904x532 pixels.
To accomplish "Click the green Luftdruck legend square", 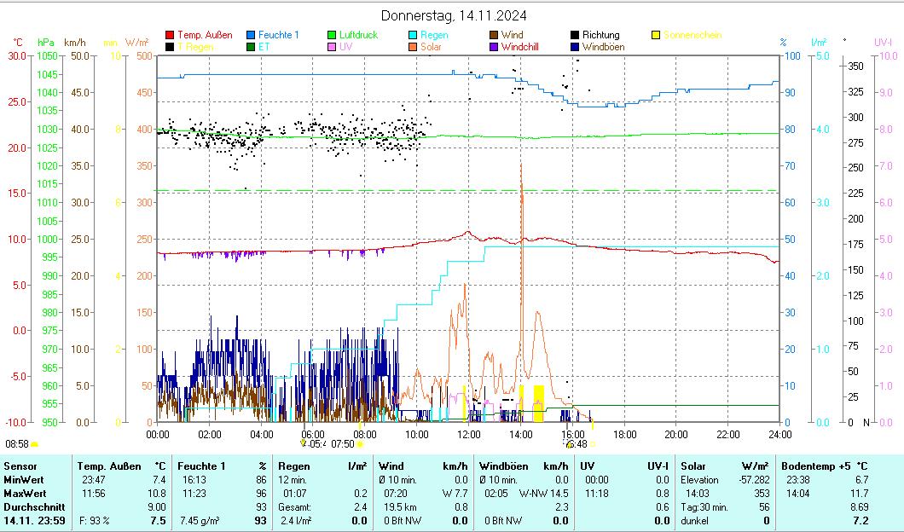I will 332,36.
